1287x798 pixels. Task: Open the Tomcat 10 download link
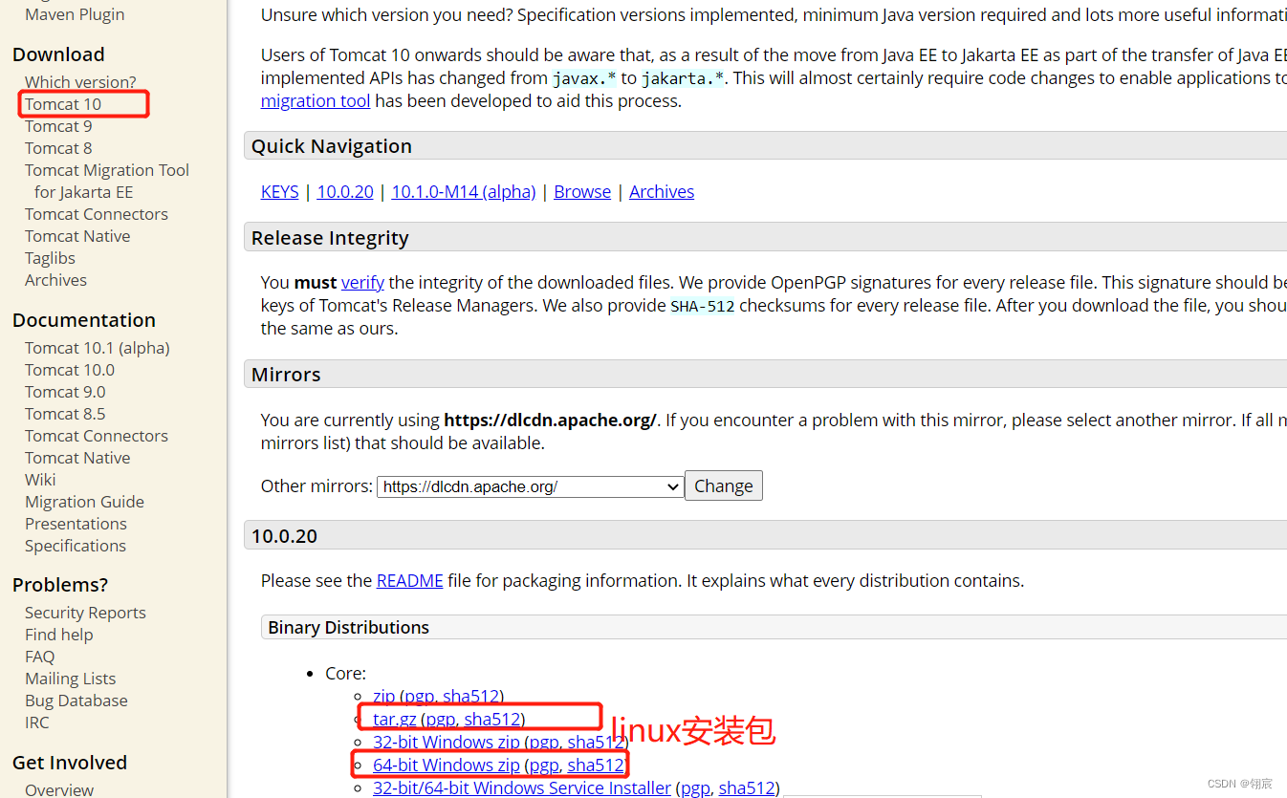(63, 104)
